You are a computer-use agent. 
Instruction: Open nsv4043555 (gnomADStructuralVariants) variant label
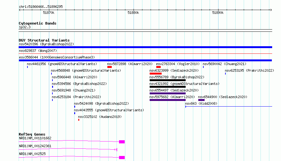(x=109, y=110)
